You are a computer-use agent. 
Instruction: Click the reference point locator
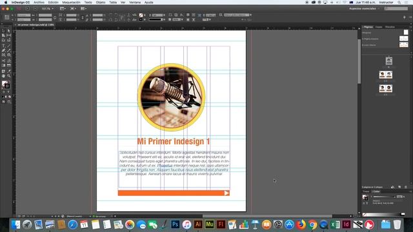coord(7,17)
